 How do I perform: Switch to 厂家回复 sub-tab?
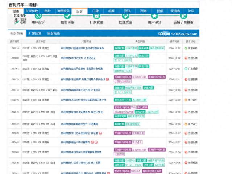point(35,33)
